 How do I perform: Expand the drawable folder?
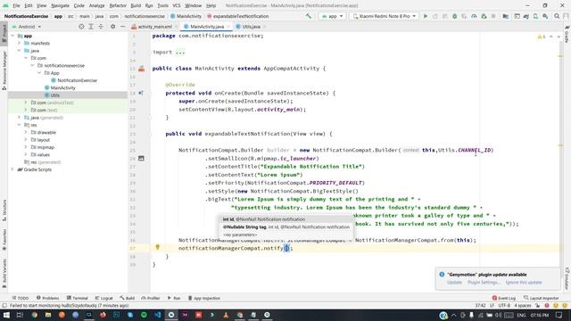[26, 132]
